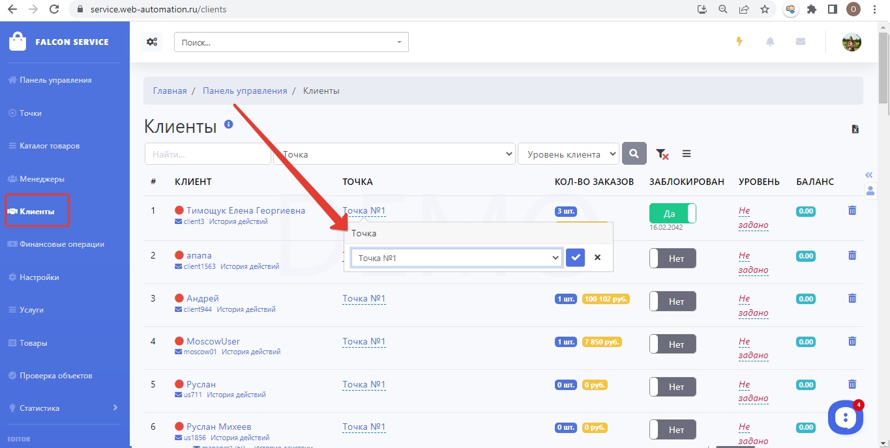Click the Главная breadcrumb link

(x=170, y=91)
